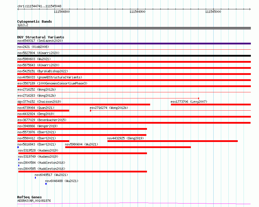Select the red nsv5980604 variant bar
Screen dimensions: 259x207
tap(128, 147)
